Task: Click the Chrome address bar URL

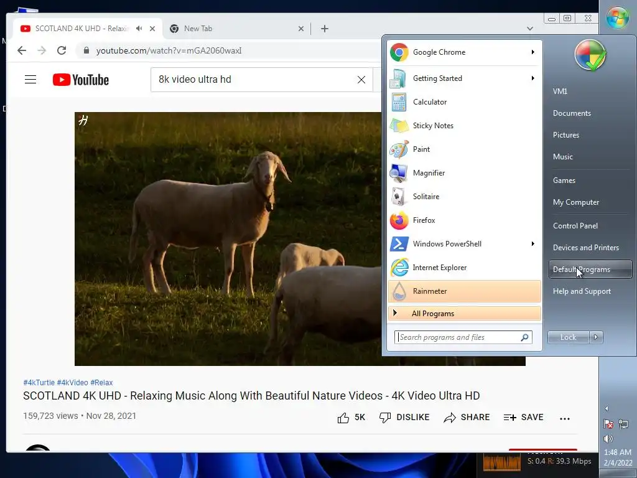Action: pos(169,50)
